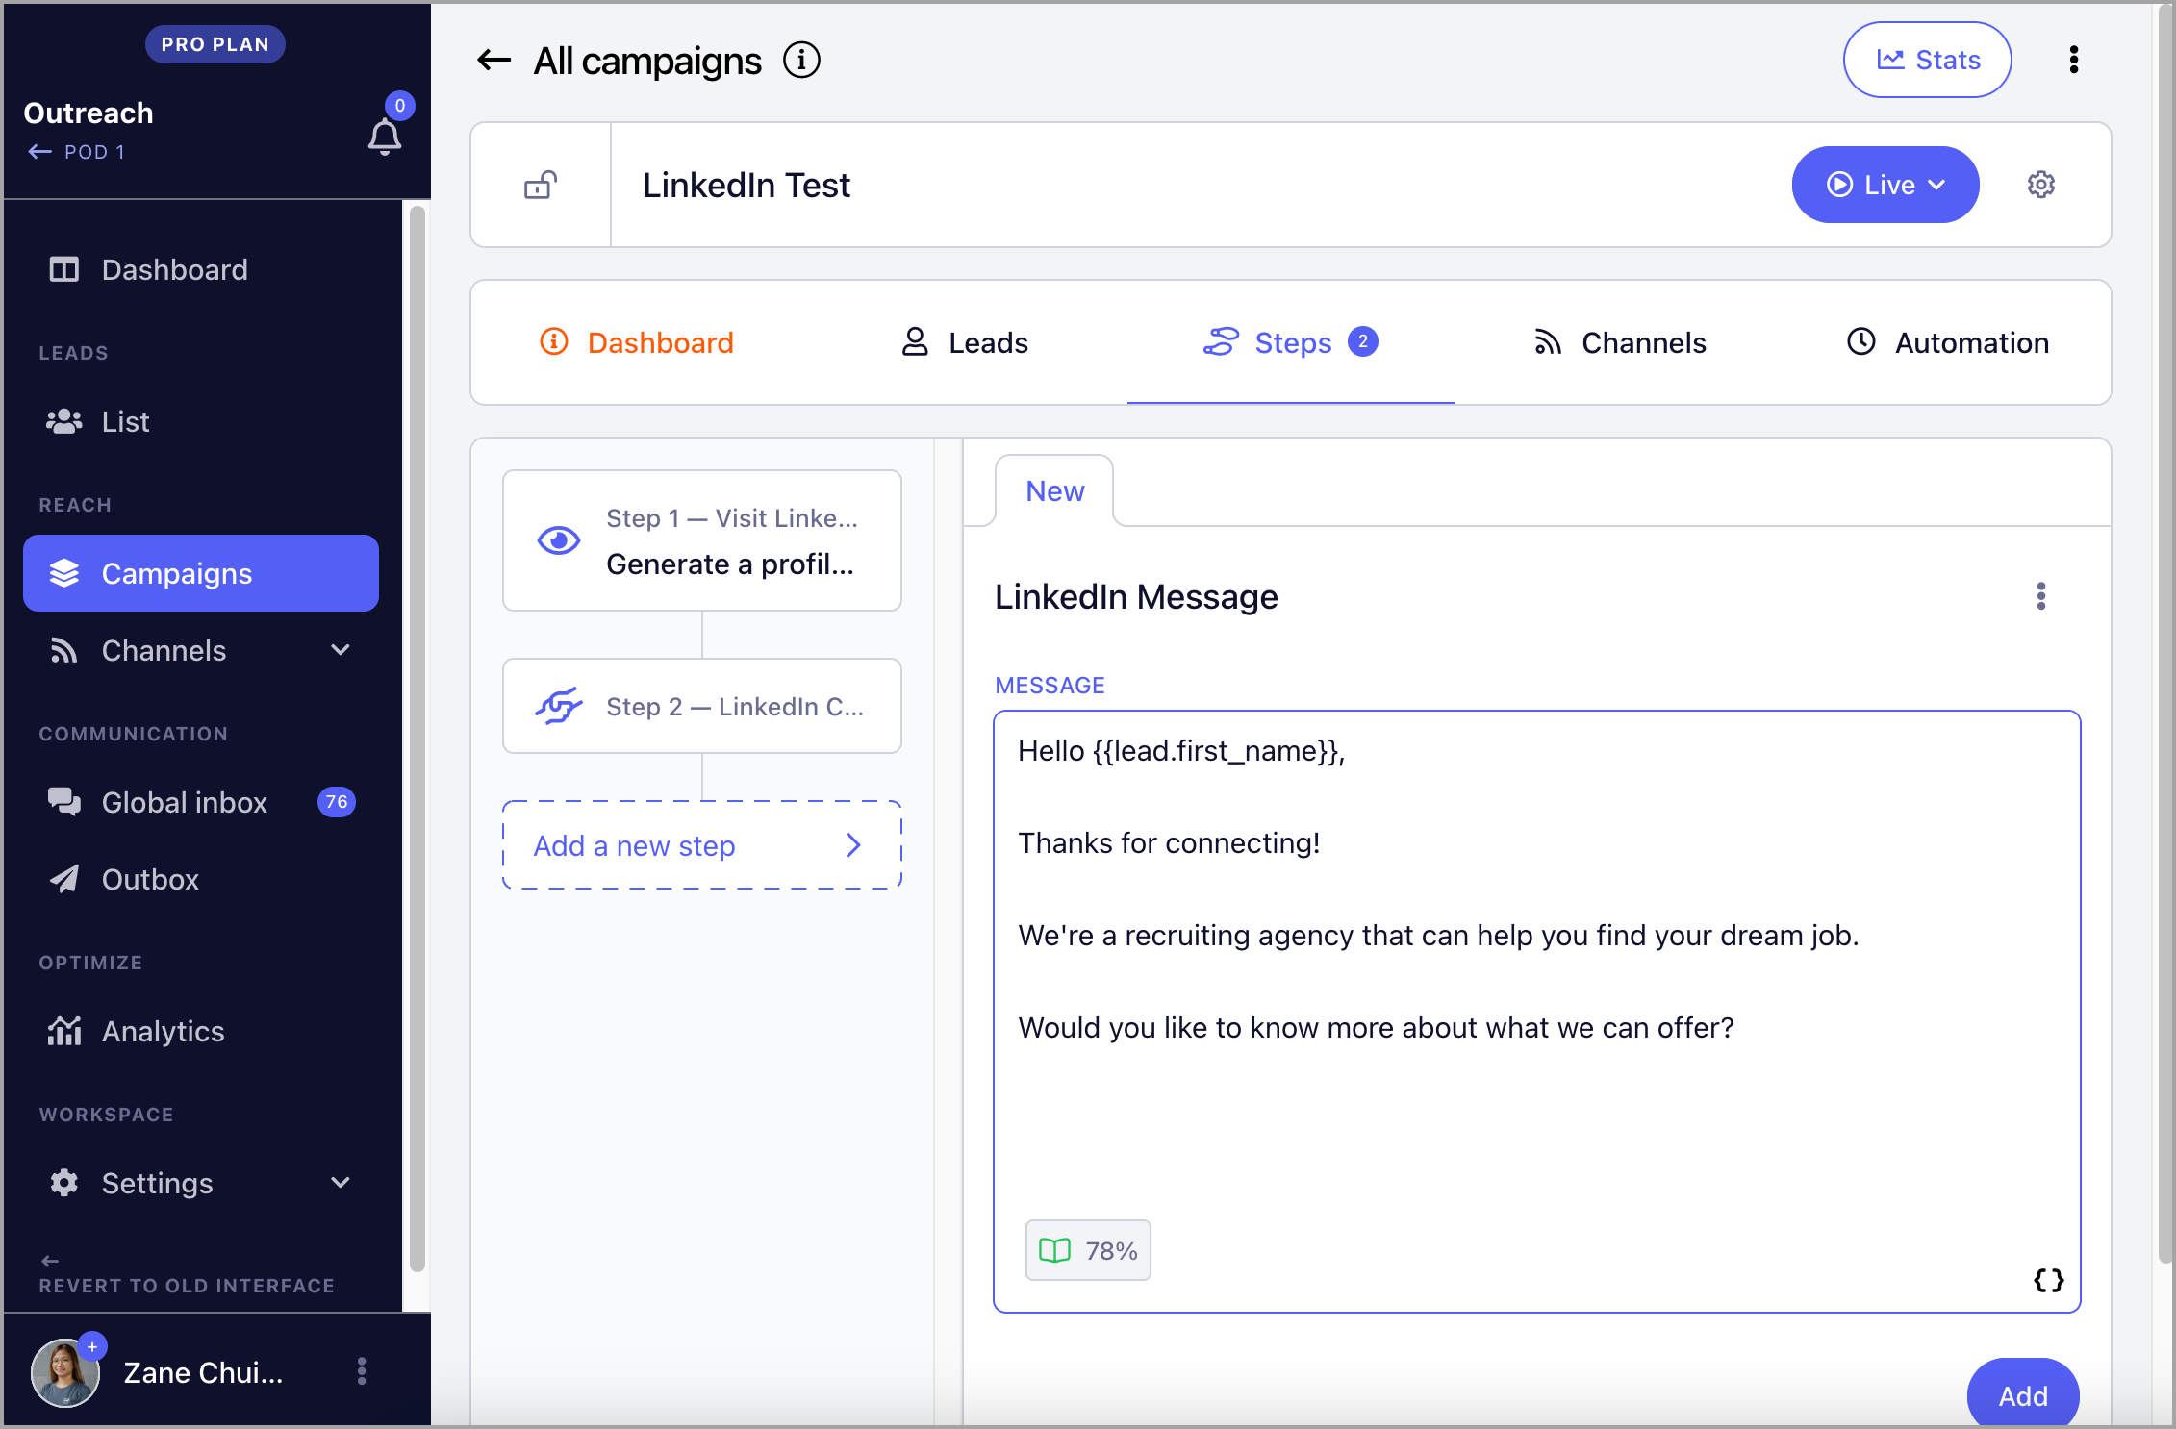Image resolution: width=2176 pixels, height=1429 pixels.
Task: Click the Campaigns layers icon
Action: [64, 573]
